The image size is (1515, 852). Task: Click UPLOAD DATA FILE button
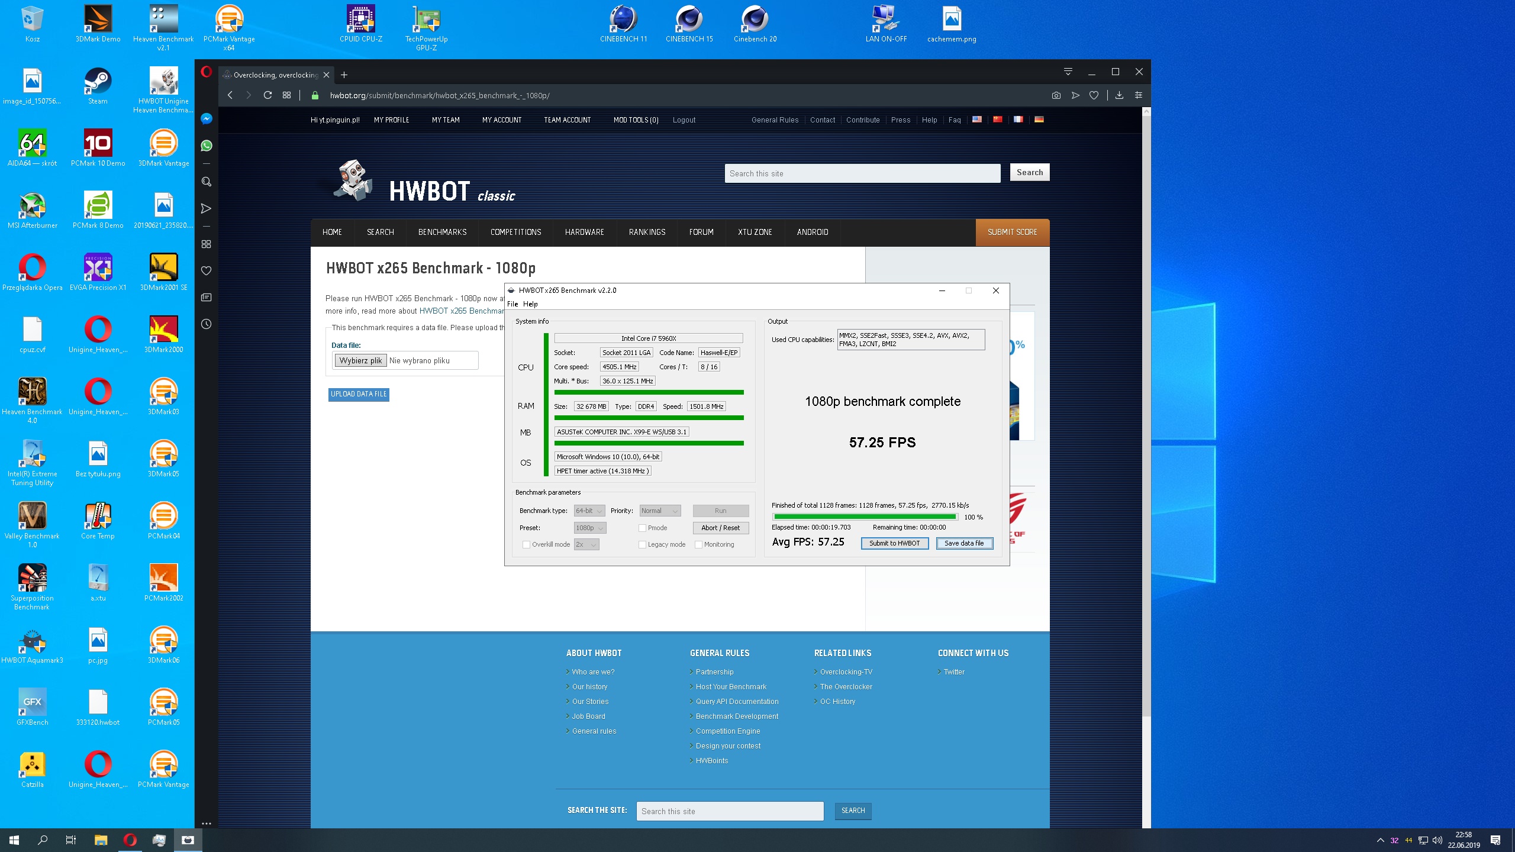[359, 394]
